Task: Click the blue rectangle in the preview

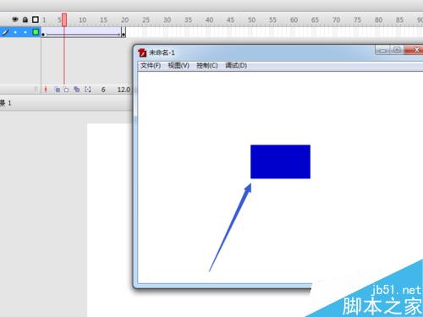Action: tap(280, 161)
